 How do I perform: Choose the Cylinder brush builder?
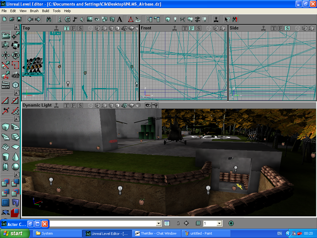pos(6,156)
